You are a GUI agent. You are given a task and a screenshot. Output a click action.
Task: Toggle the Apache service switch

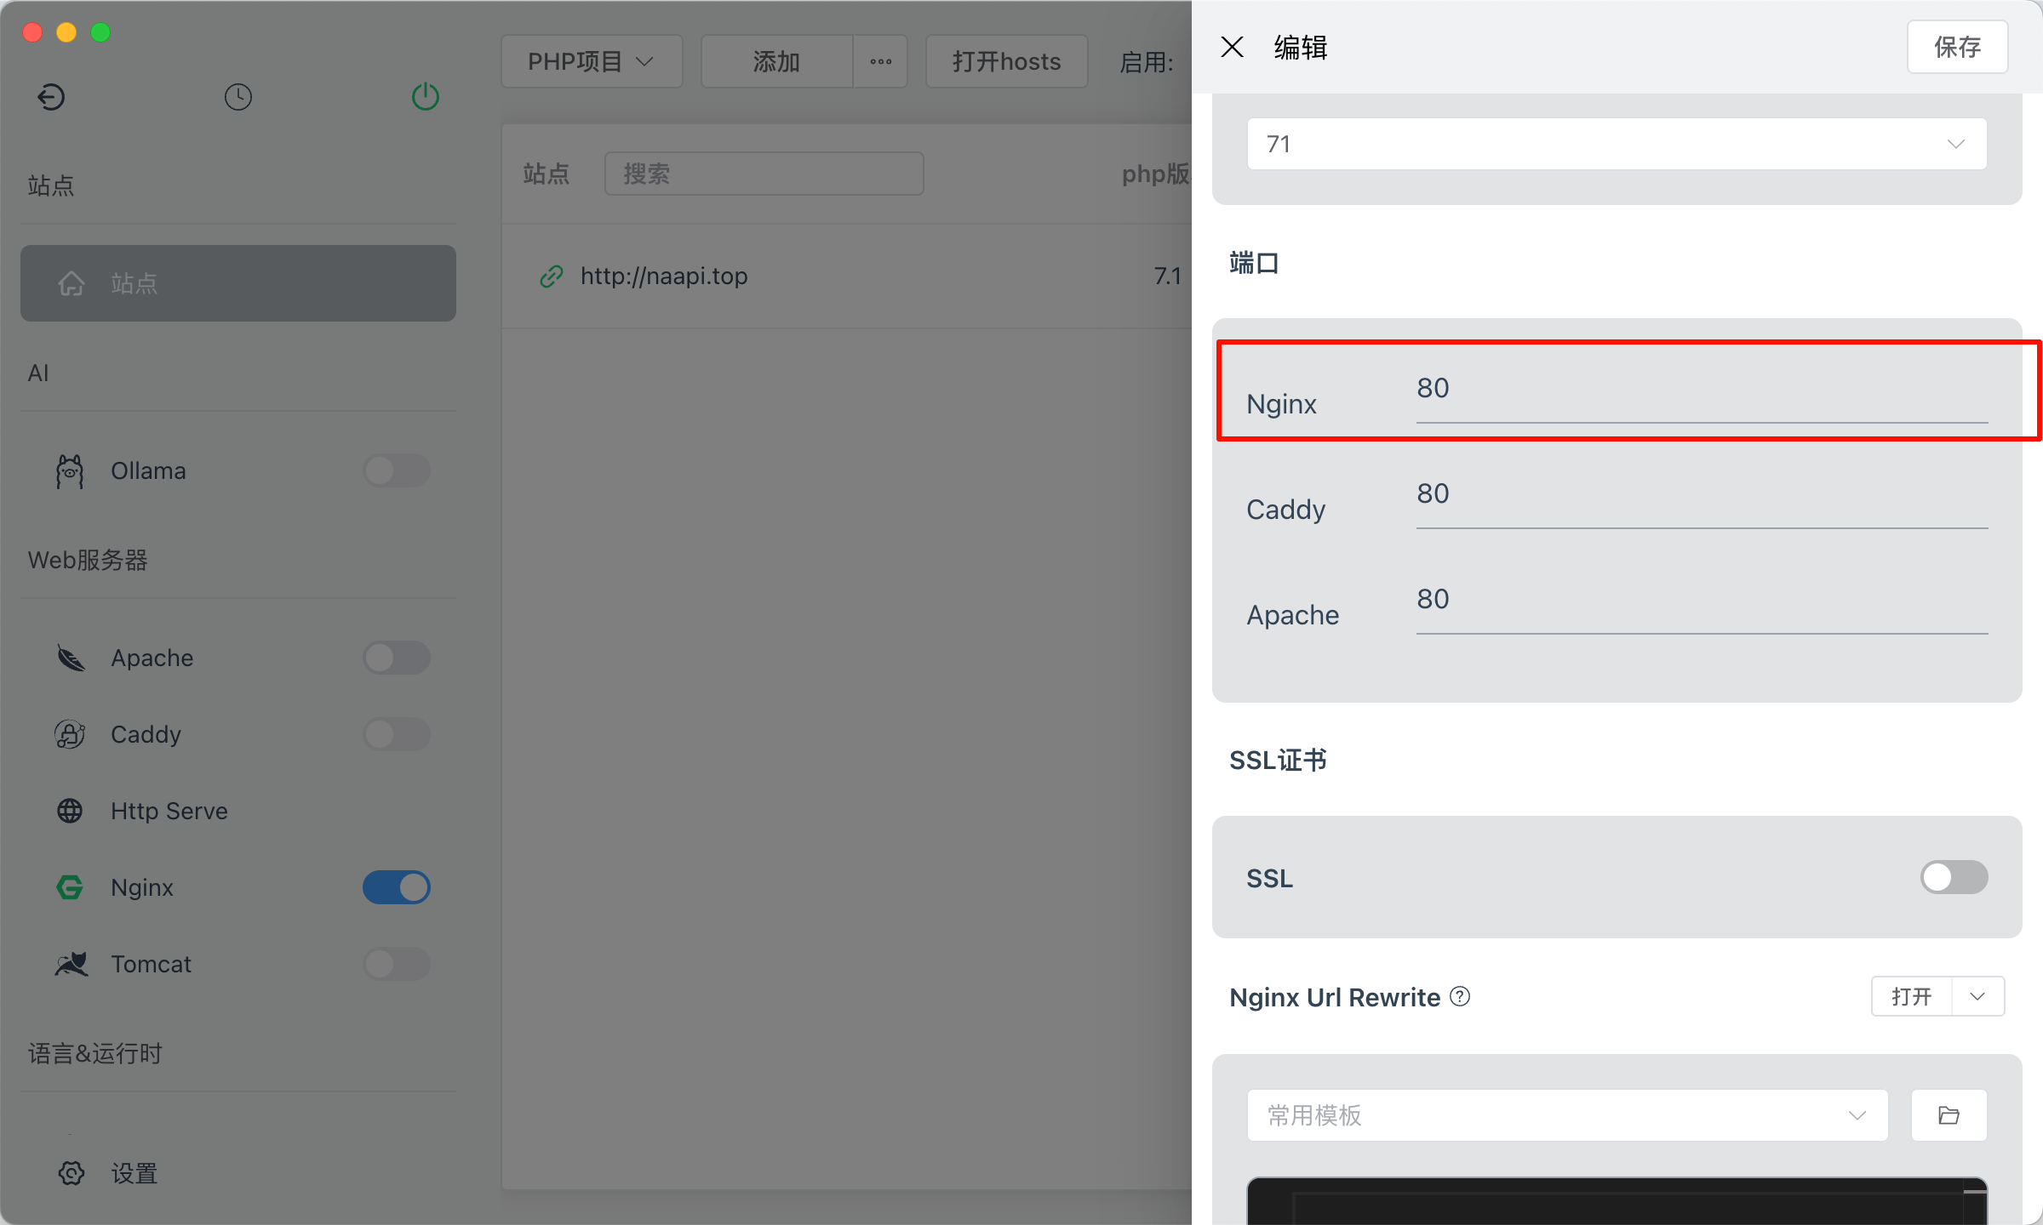[x=397, y=658]
